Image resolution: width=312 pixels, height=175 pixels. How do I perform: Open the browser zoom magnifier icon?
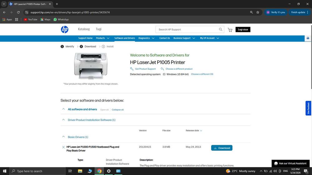[x=251, y=12]
